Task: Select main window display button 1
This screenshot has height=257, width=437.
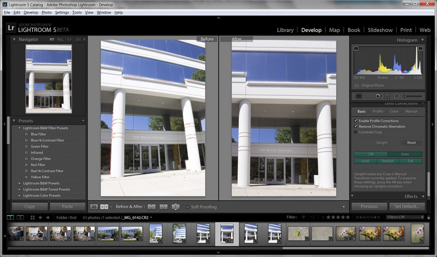Action: (x=10, y=217)
